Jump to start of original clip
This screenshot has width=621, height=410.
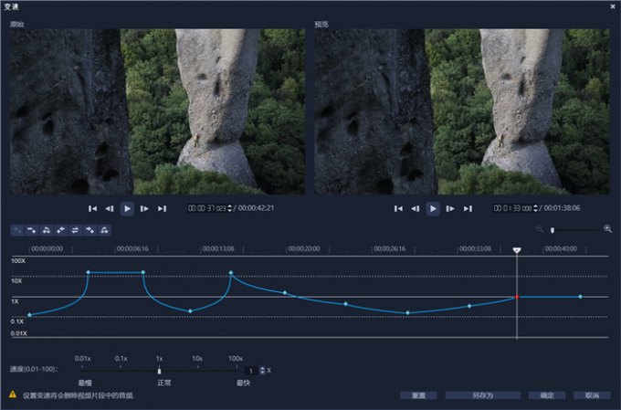[93, 208]
